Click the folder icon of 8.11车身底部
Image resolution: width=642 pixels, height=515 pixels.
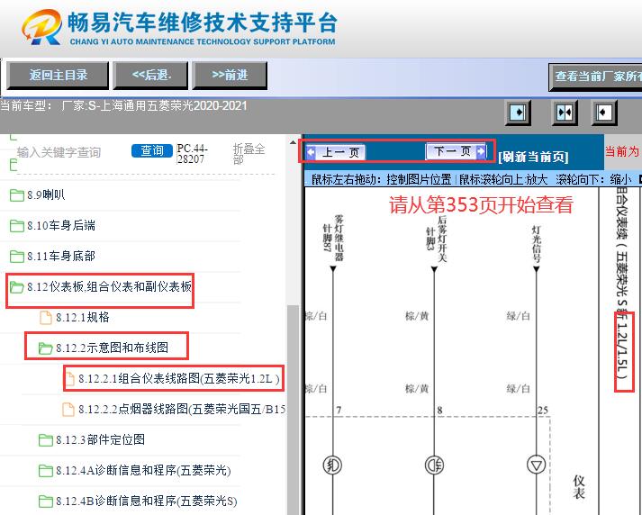pyautogui.click(x=17, y=257)
